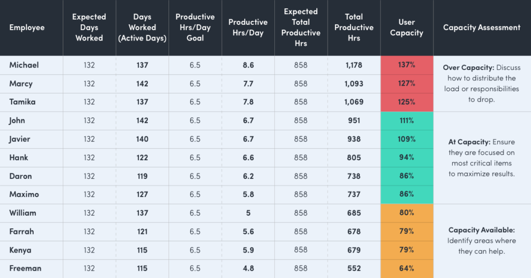The width and height of the screenshot is (531, 278).
Task: Click Marcy's 127% user capacity cell
Action: (407, 84)
